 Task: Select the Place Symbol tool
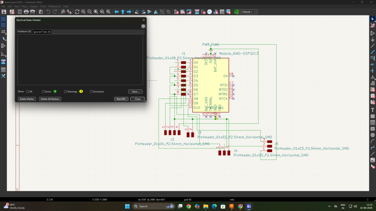(x=373, y=33)
